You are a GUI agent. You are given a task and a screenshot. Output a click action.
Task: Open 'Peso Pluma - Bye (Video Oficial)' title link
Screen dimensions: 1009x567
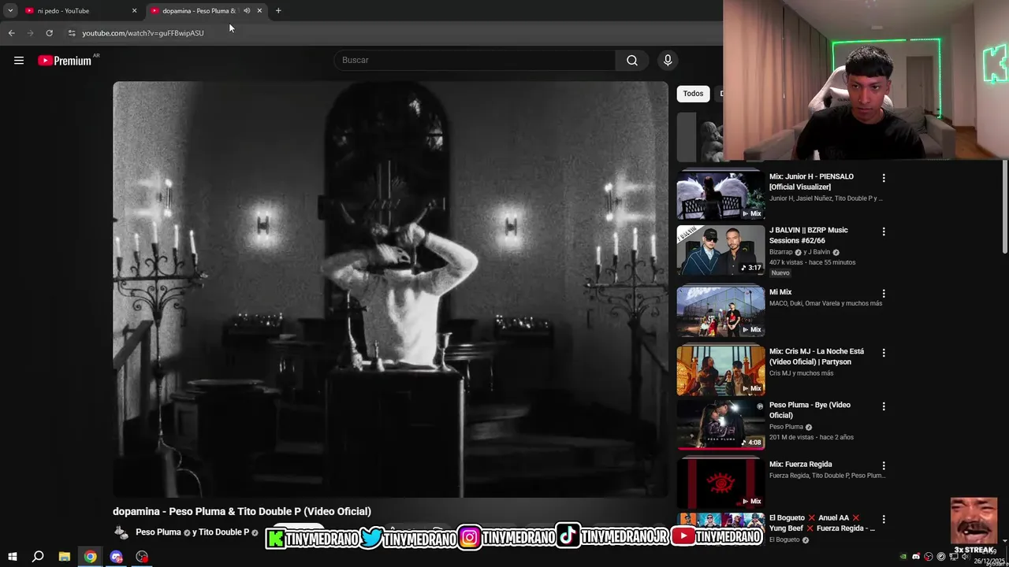click(810, 410)
